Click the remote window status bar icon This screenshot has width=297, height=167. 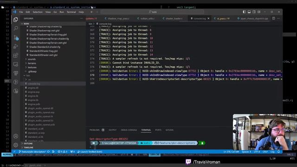pyautogui.click(x=14, y=152)
